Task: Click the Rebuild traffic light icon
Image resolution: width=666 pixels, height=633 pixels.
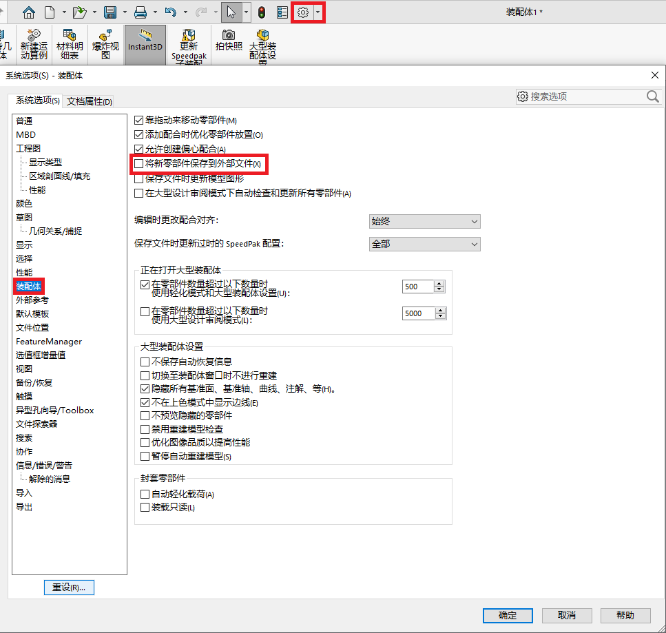Action: click(x=262, y=12)
